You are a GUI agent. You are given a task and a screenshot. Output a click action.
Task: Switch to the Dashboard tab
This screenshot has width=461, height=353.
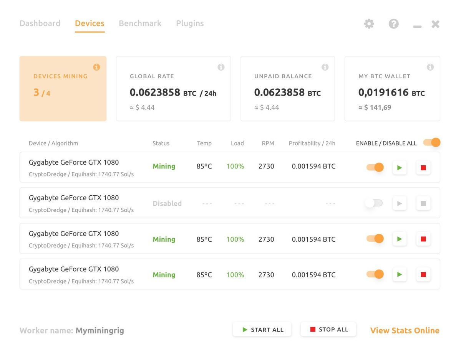pyautogui.click(x=40, y=23)
